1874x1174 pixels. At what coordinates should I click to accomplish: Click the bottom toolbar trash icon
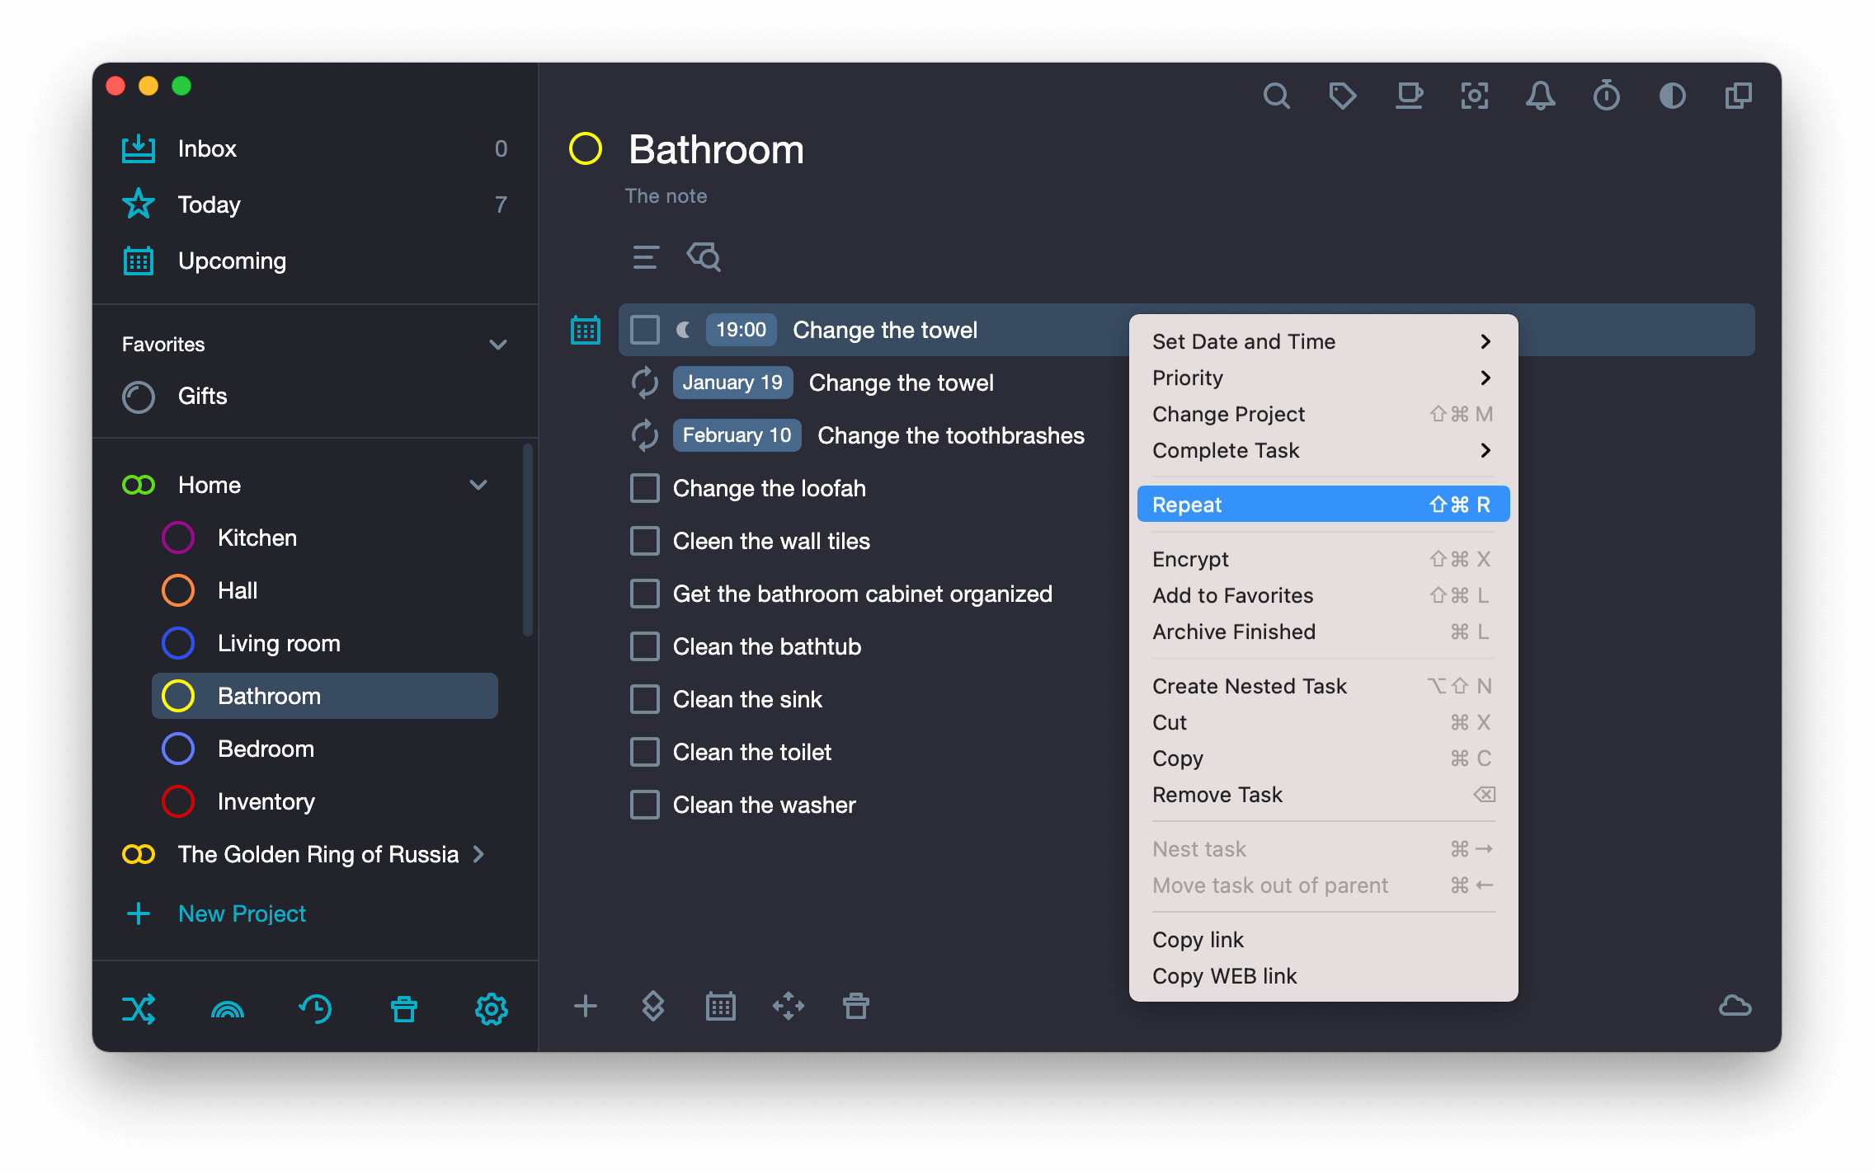(856, 1006)
